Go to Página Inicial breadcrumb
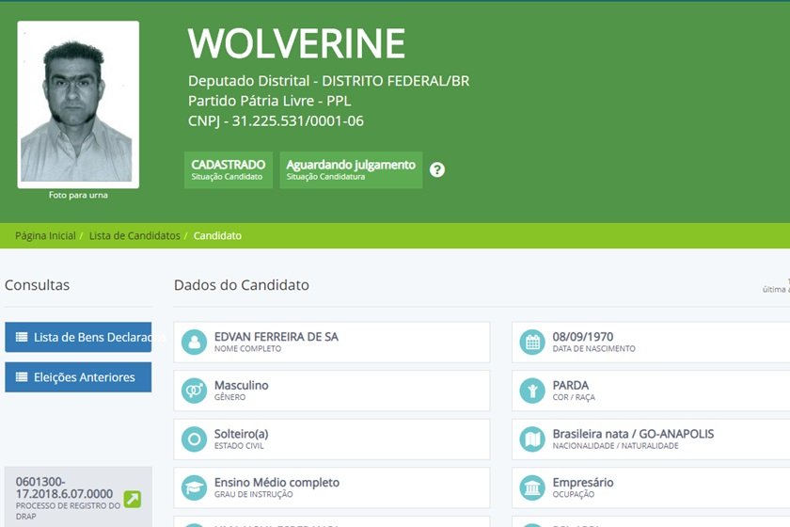Image resolution: width=790 pixels, height=527 pixels. coord(45,235)
